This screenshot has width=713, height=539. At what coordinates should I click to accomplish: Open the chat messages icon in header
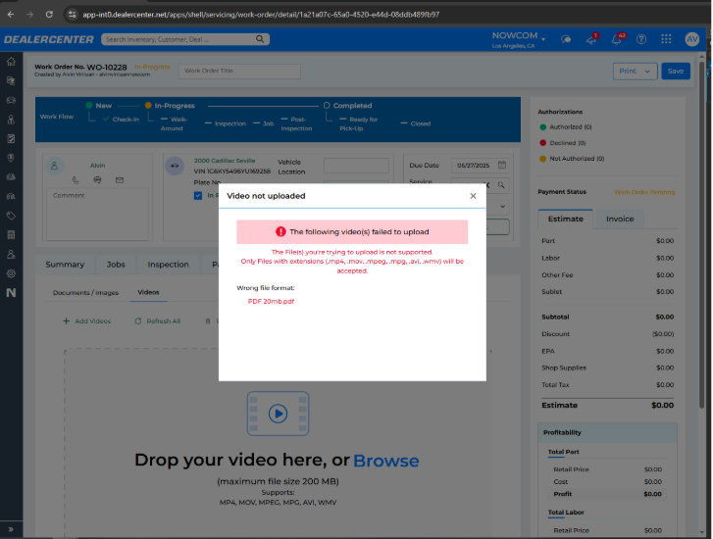[566, 39]
